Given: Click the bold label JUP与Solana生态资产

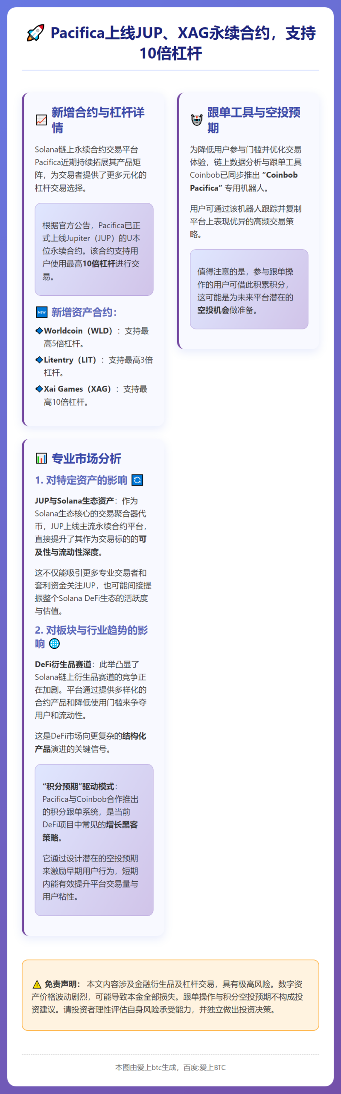Looking at the screenshot, I should point(74,501).
